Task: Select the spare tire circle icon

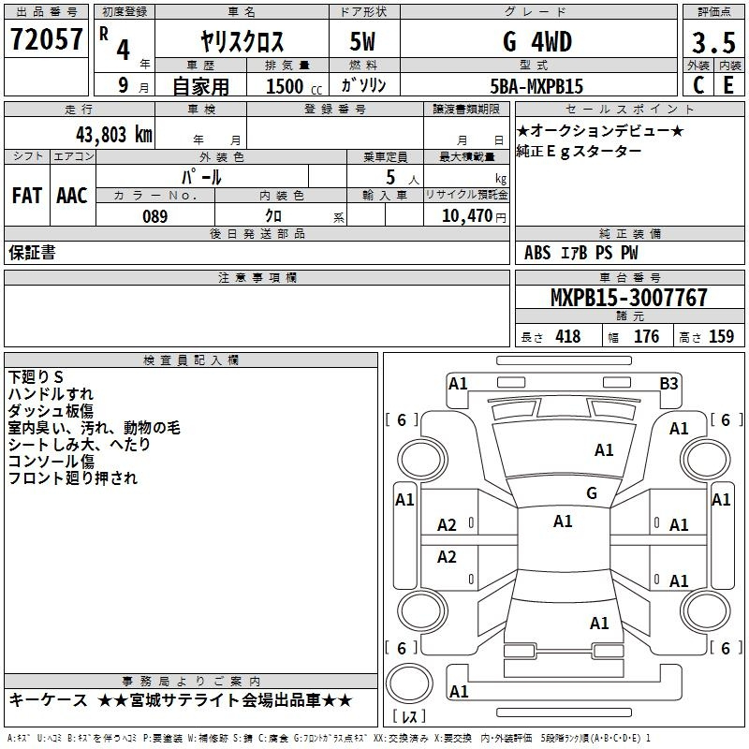Action: [x=409, y=683]
